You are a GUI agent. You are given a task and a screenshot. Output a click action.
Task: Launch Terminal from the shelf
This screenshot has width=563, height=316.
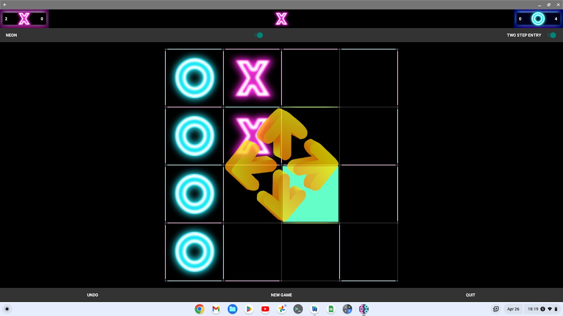point(298,309)
